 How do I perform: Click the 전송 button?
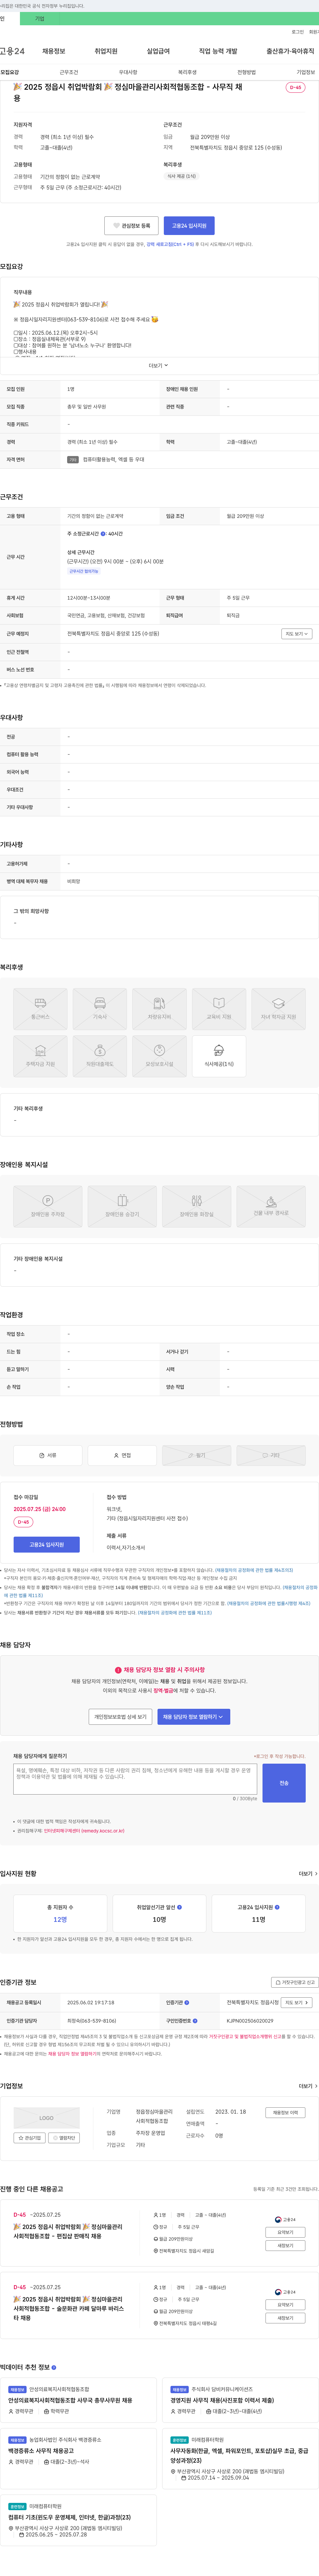coord(284,1783)
